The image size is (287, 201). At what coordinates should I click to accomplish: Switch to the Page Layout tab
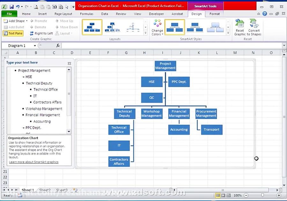point(63,14)
